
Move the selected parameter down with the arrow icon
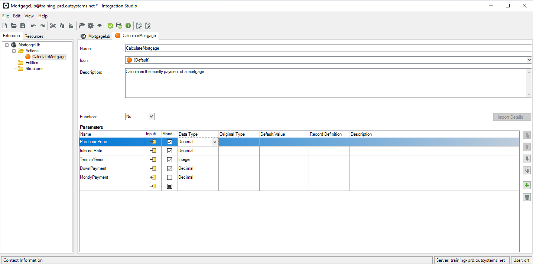coord(527,158)
